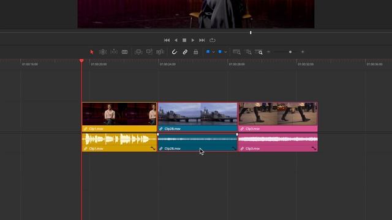Select the Selection mode arrow tool

(x=92, y=52)
